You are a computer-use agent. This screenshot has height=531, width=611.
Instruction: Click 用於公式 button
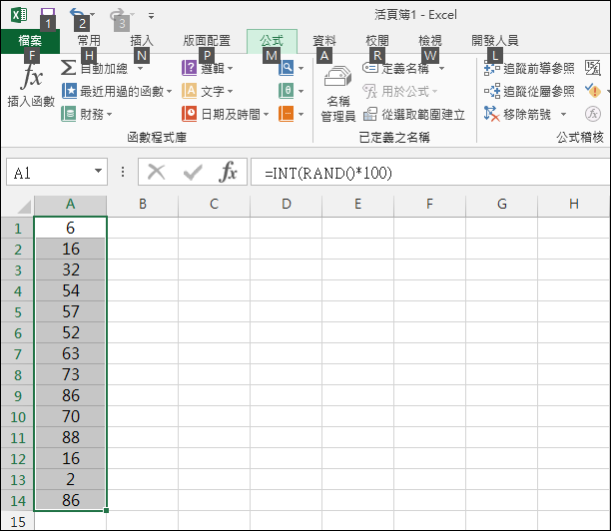pyautogui.click(x=399, y=92)
